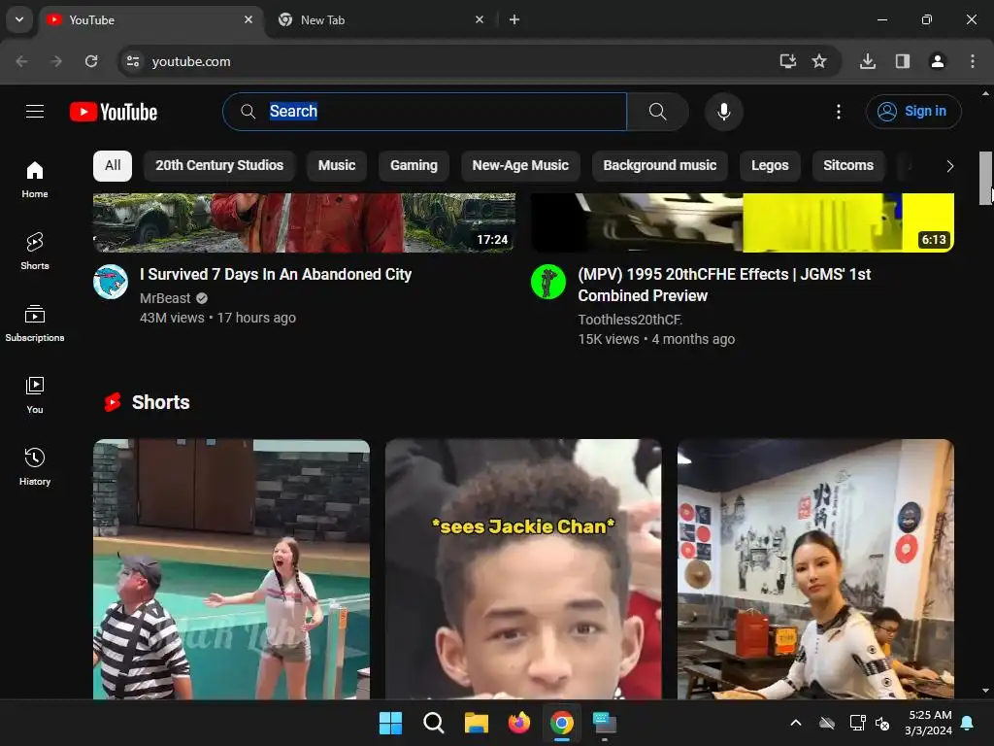
Task: Open the Chrome profile icon
Action: 938,61
